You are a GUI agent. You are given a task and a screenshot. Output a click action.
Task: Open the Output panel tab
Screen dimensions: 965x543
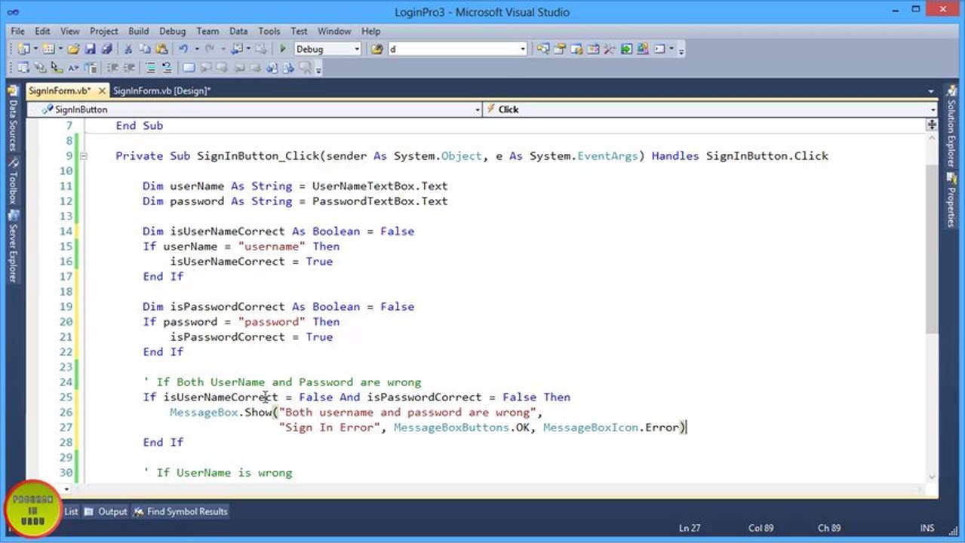106,511
